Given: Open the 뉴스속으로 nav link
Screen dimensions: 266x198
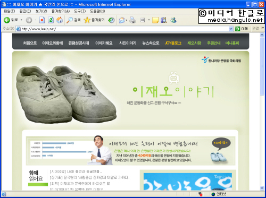Looking at the screenshot, I should pyautogui.click(x=151, y=43).
